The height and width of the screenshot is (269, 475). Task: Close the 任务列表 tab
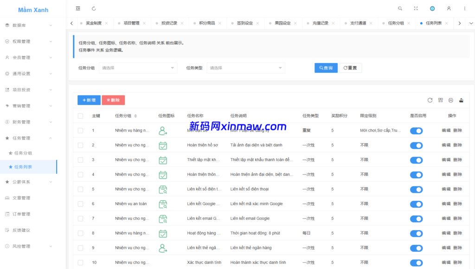pyautogui.click(x=447, y=23)
